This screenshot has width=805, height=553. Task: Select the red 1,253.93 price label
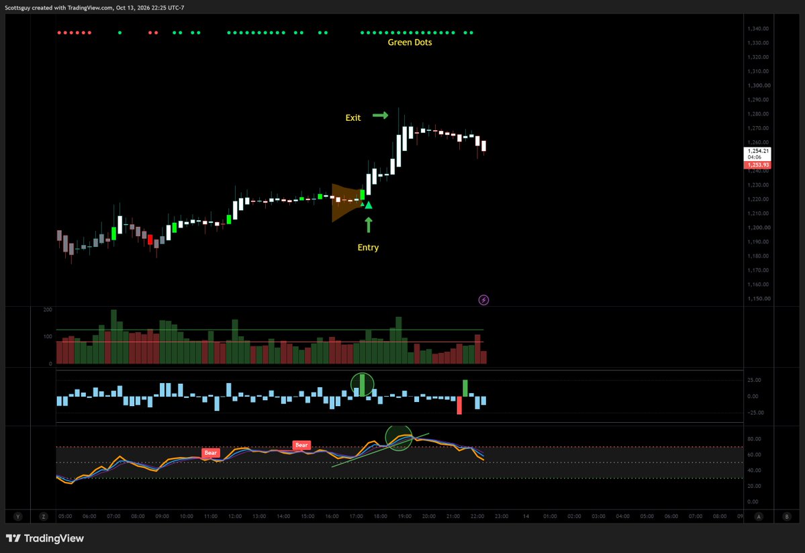[758, 164]
